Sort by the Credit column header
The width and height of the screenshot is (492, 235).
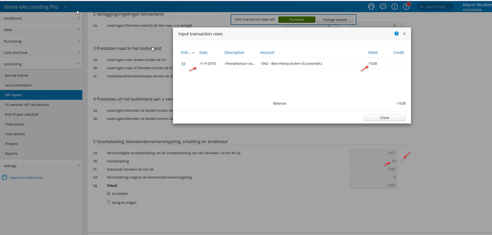coord(399,53)
